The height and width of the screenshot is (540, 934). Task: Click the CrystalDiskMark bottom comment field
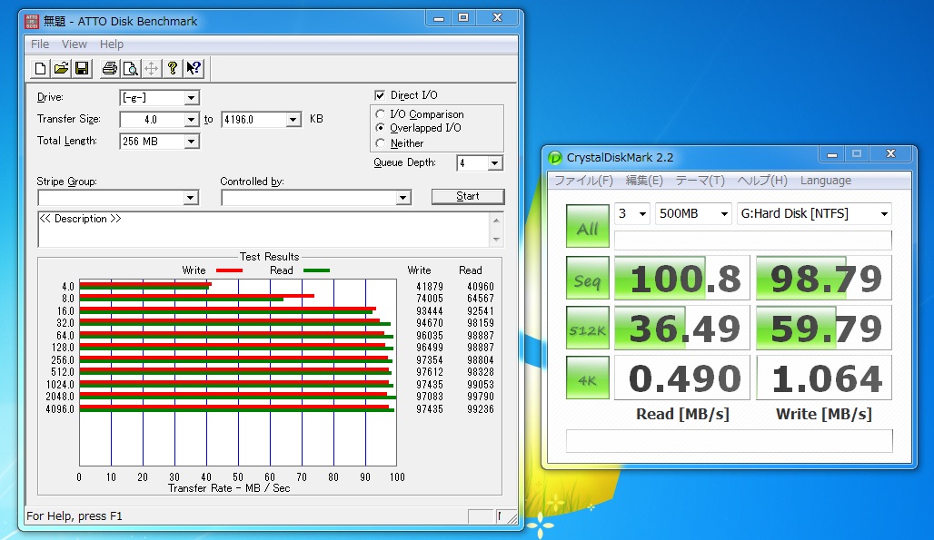(x=729, y=441)
